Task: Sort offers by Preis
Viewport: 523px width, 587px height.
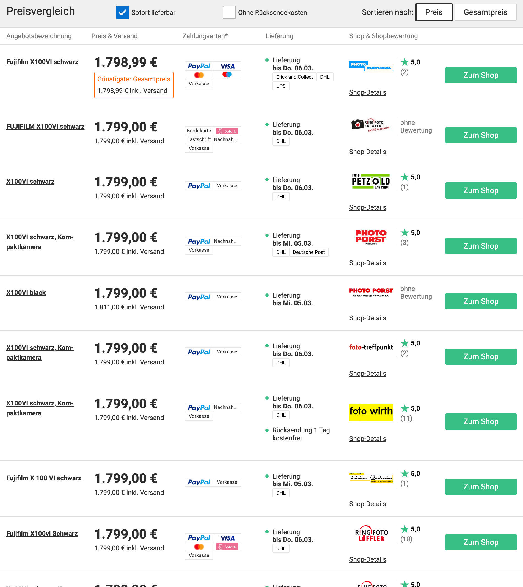Action: click(x=434, y=12)
